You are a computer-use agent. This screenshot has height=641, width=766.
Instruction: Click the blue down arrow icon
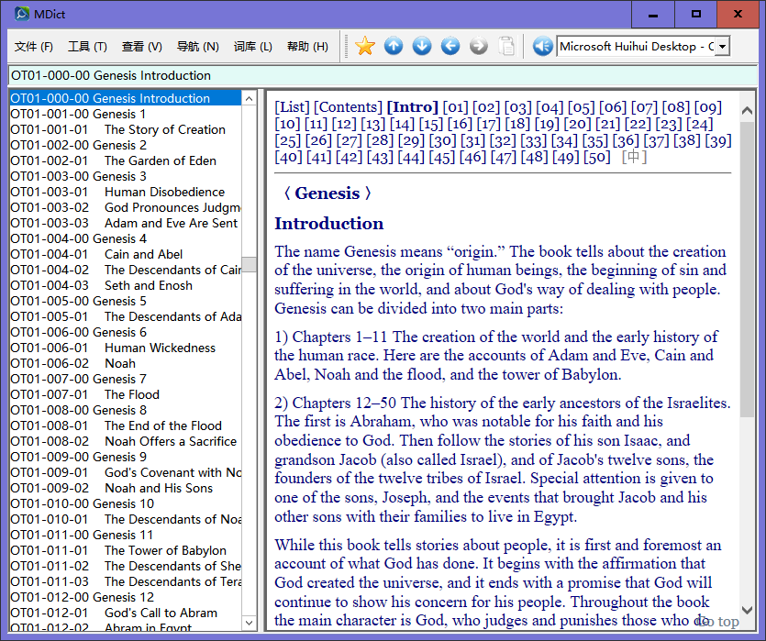pos(422,47)
